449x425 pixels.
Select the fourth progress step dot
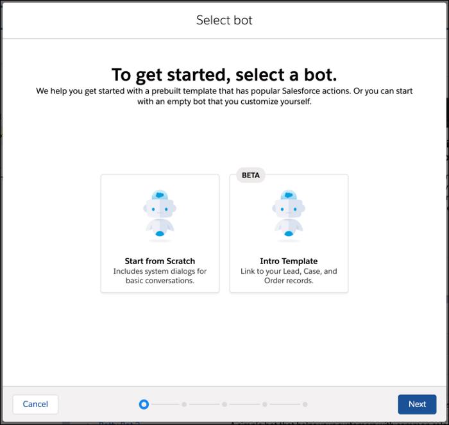tap(265, 404)
